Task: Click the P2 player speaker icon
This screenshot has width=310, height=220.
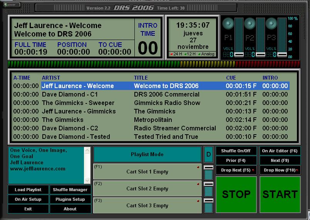Action: (250, 23)
